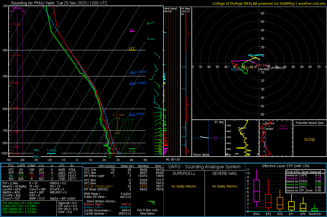Click the 'weather.cod.edu' credit text
327x217 pixels.
coord(312,3)
